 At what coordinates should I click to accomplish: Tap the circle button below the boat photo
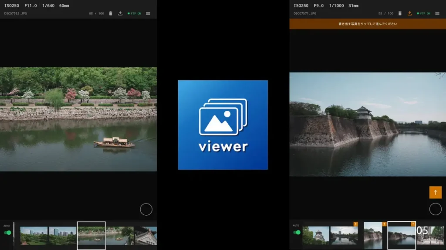(146, 210)
